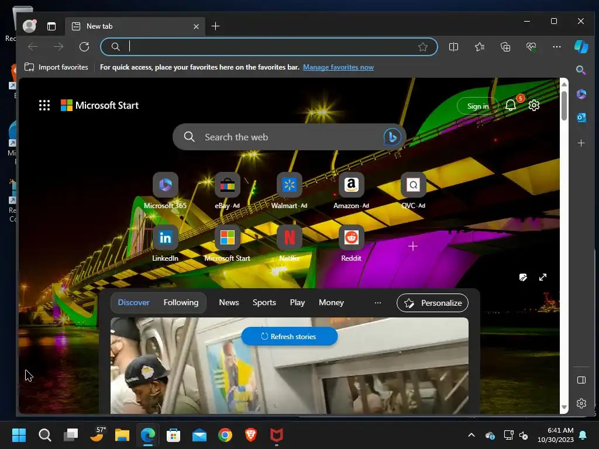Open Copilot icon in Edge toolbar
The width and height of the screenshot is (599, 449).
click(x=581, y=47)
